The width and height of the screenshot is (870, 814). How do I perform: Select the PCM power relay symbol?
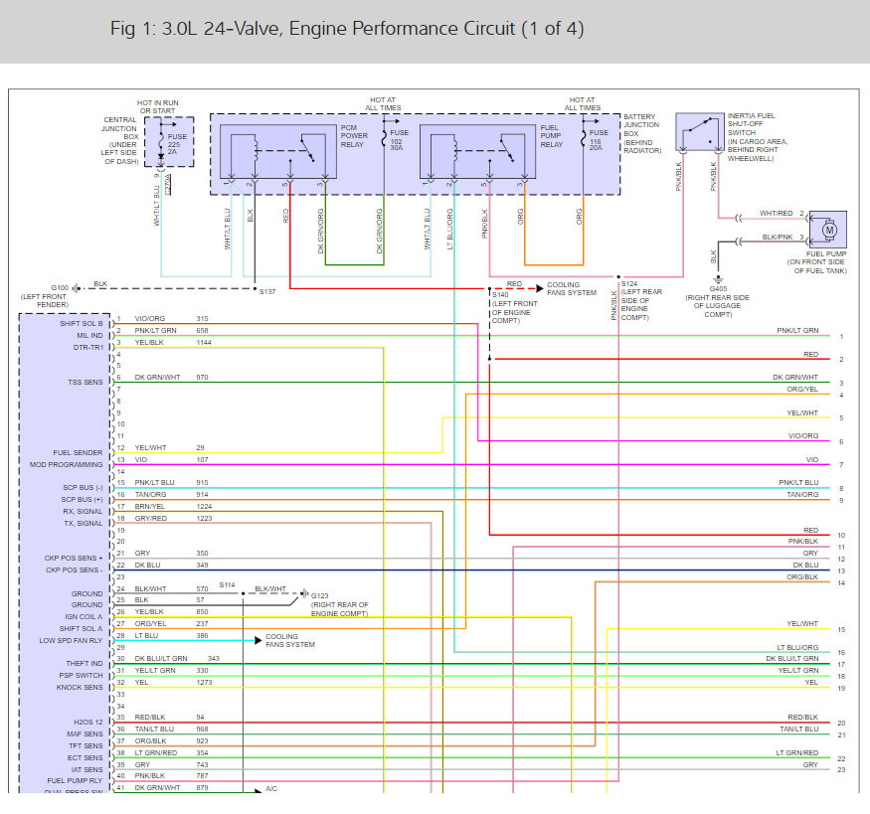pyautogui.click(x=279, y=150)
